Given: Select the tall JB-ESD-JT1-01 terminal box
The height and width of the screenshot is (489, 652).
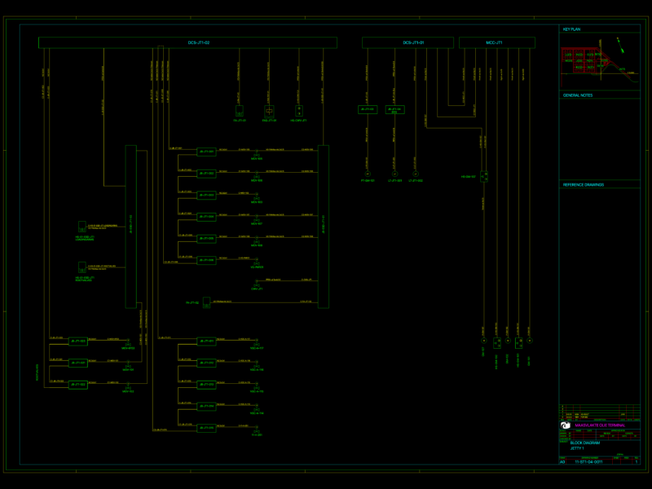Looking at the screenshot, I should [324, 227].
